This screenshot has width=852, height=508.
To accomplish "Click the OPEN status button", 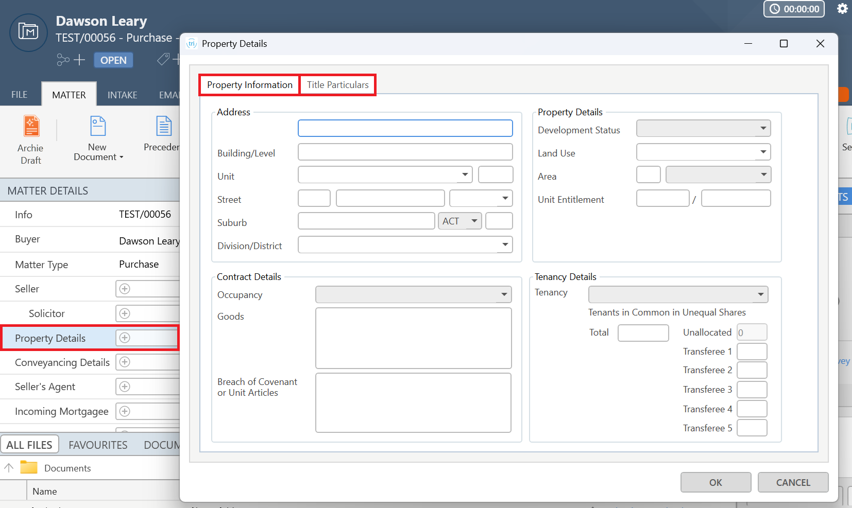I will point(113,60).
